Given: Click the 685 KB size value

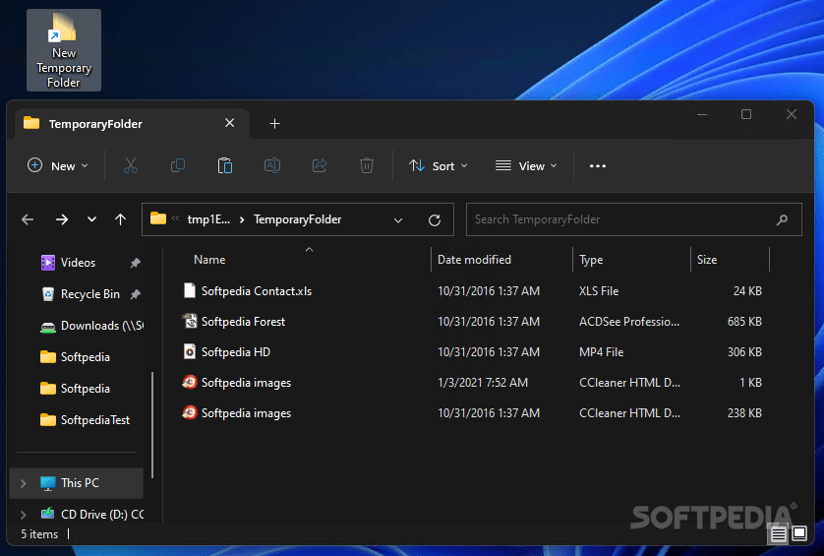Looking at the screenshot, I should tap(744, 322).
